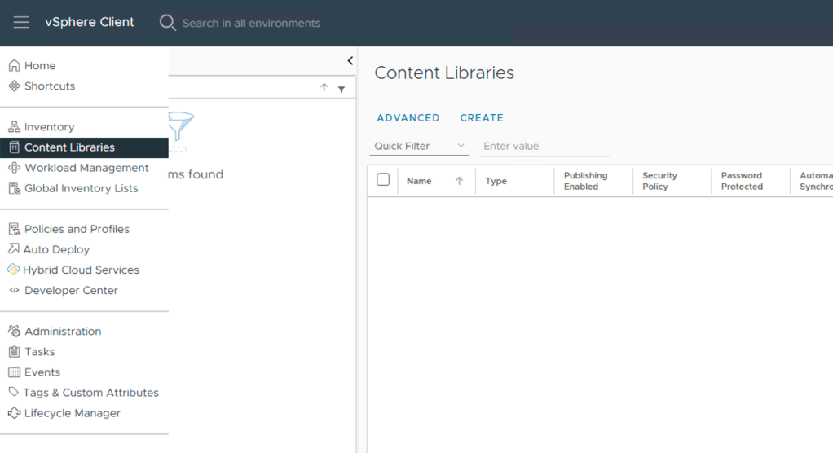The image size is (833, 453).
Task: Click the Policies and Profiles icon
Action: 14,229
